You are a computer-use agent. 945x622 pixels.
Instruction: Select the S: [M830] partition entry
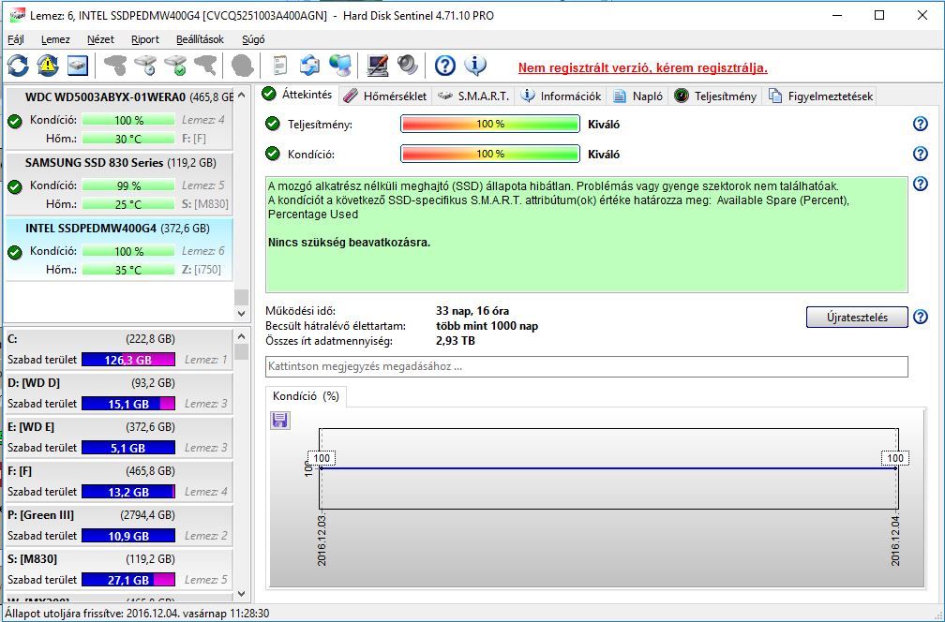(119, 569)
